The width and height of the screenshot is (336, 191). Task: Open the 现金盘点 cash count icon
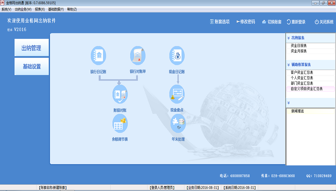[177, 94]
